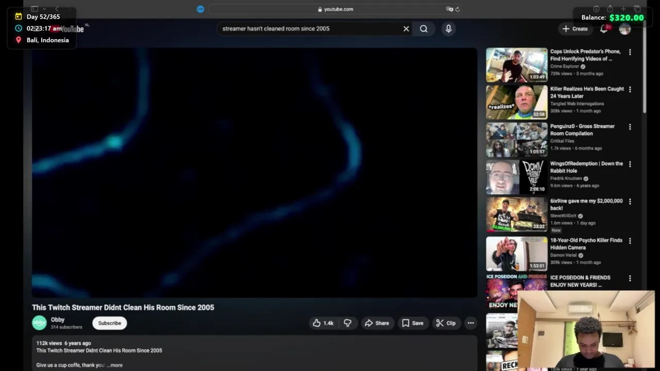The image size is (660, 371).
Task: Open options menu for 6ix9ine $2,000,000 video
Action: [x=630, y=201]
